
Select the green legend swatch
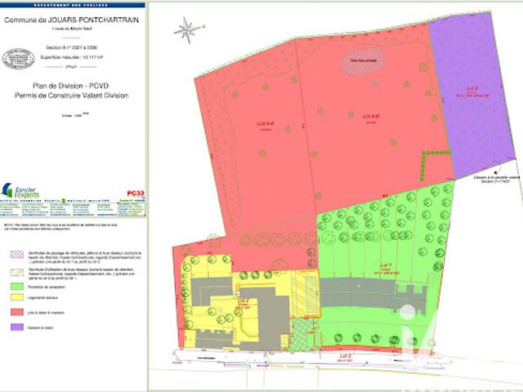pos(17,287)
